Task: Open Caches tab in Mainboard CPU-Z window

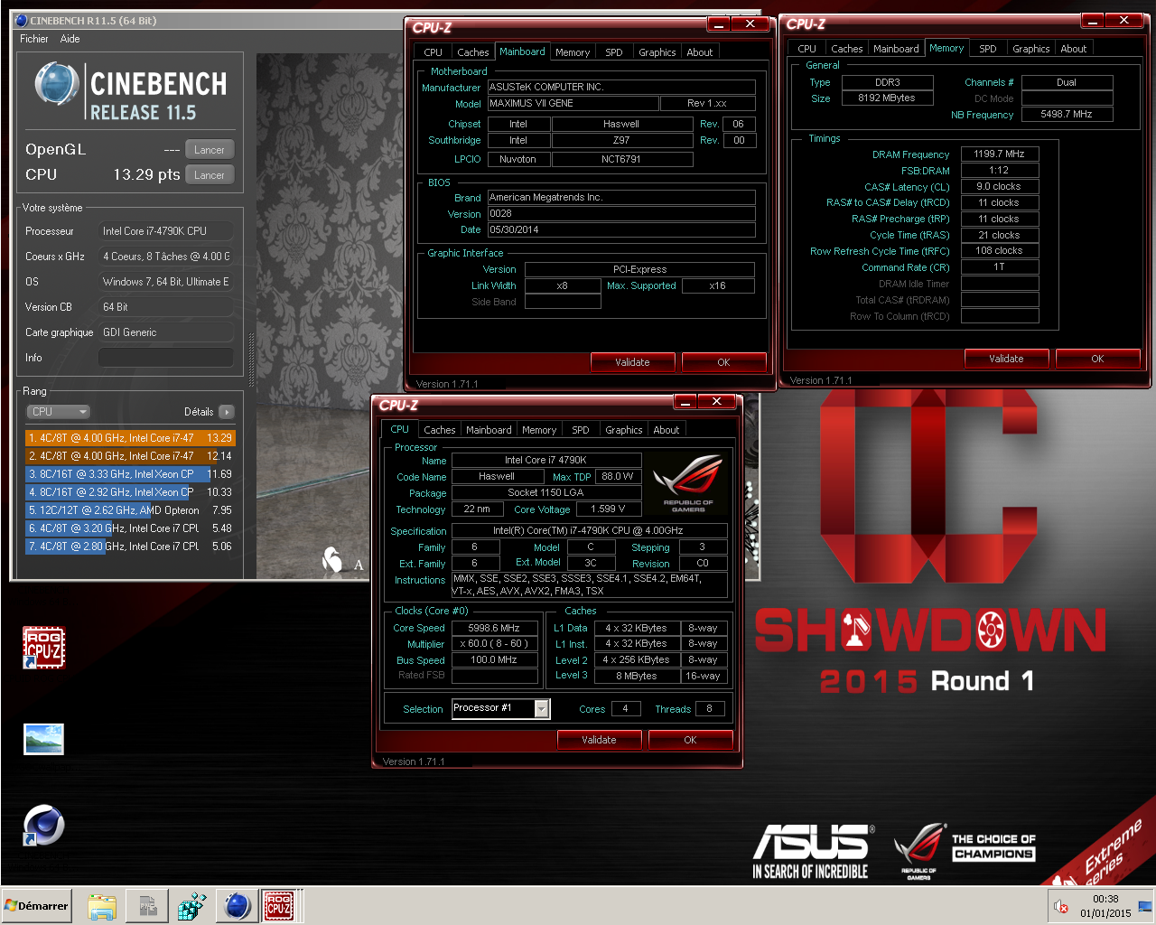Action: (473, 52)
